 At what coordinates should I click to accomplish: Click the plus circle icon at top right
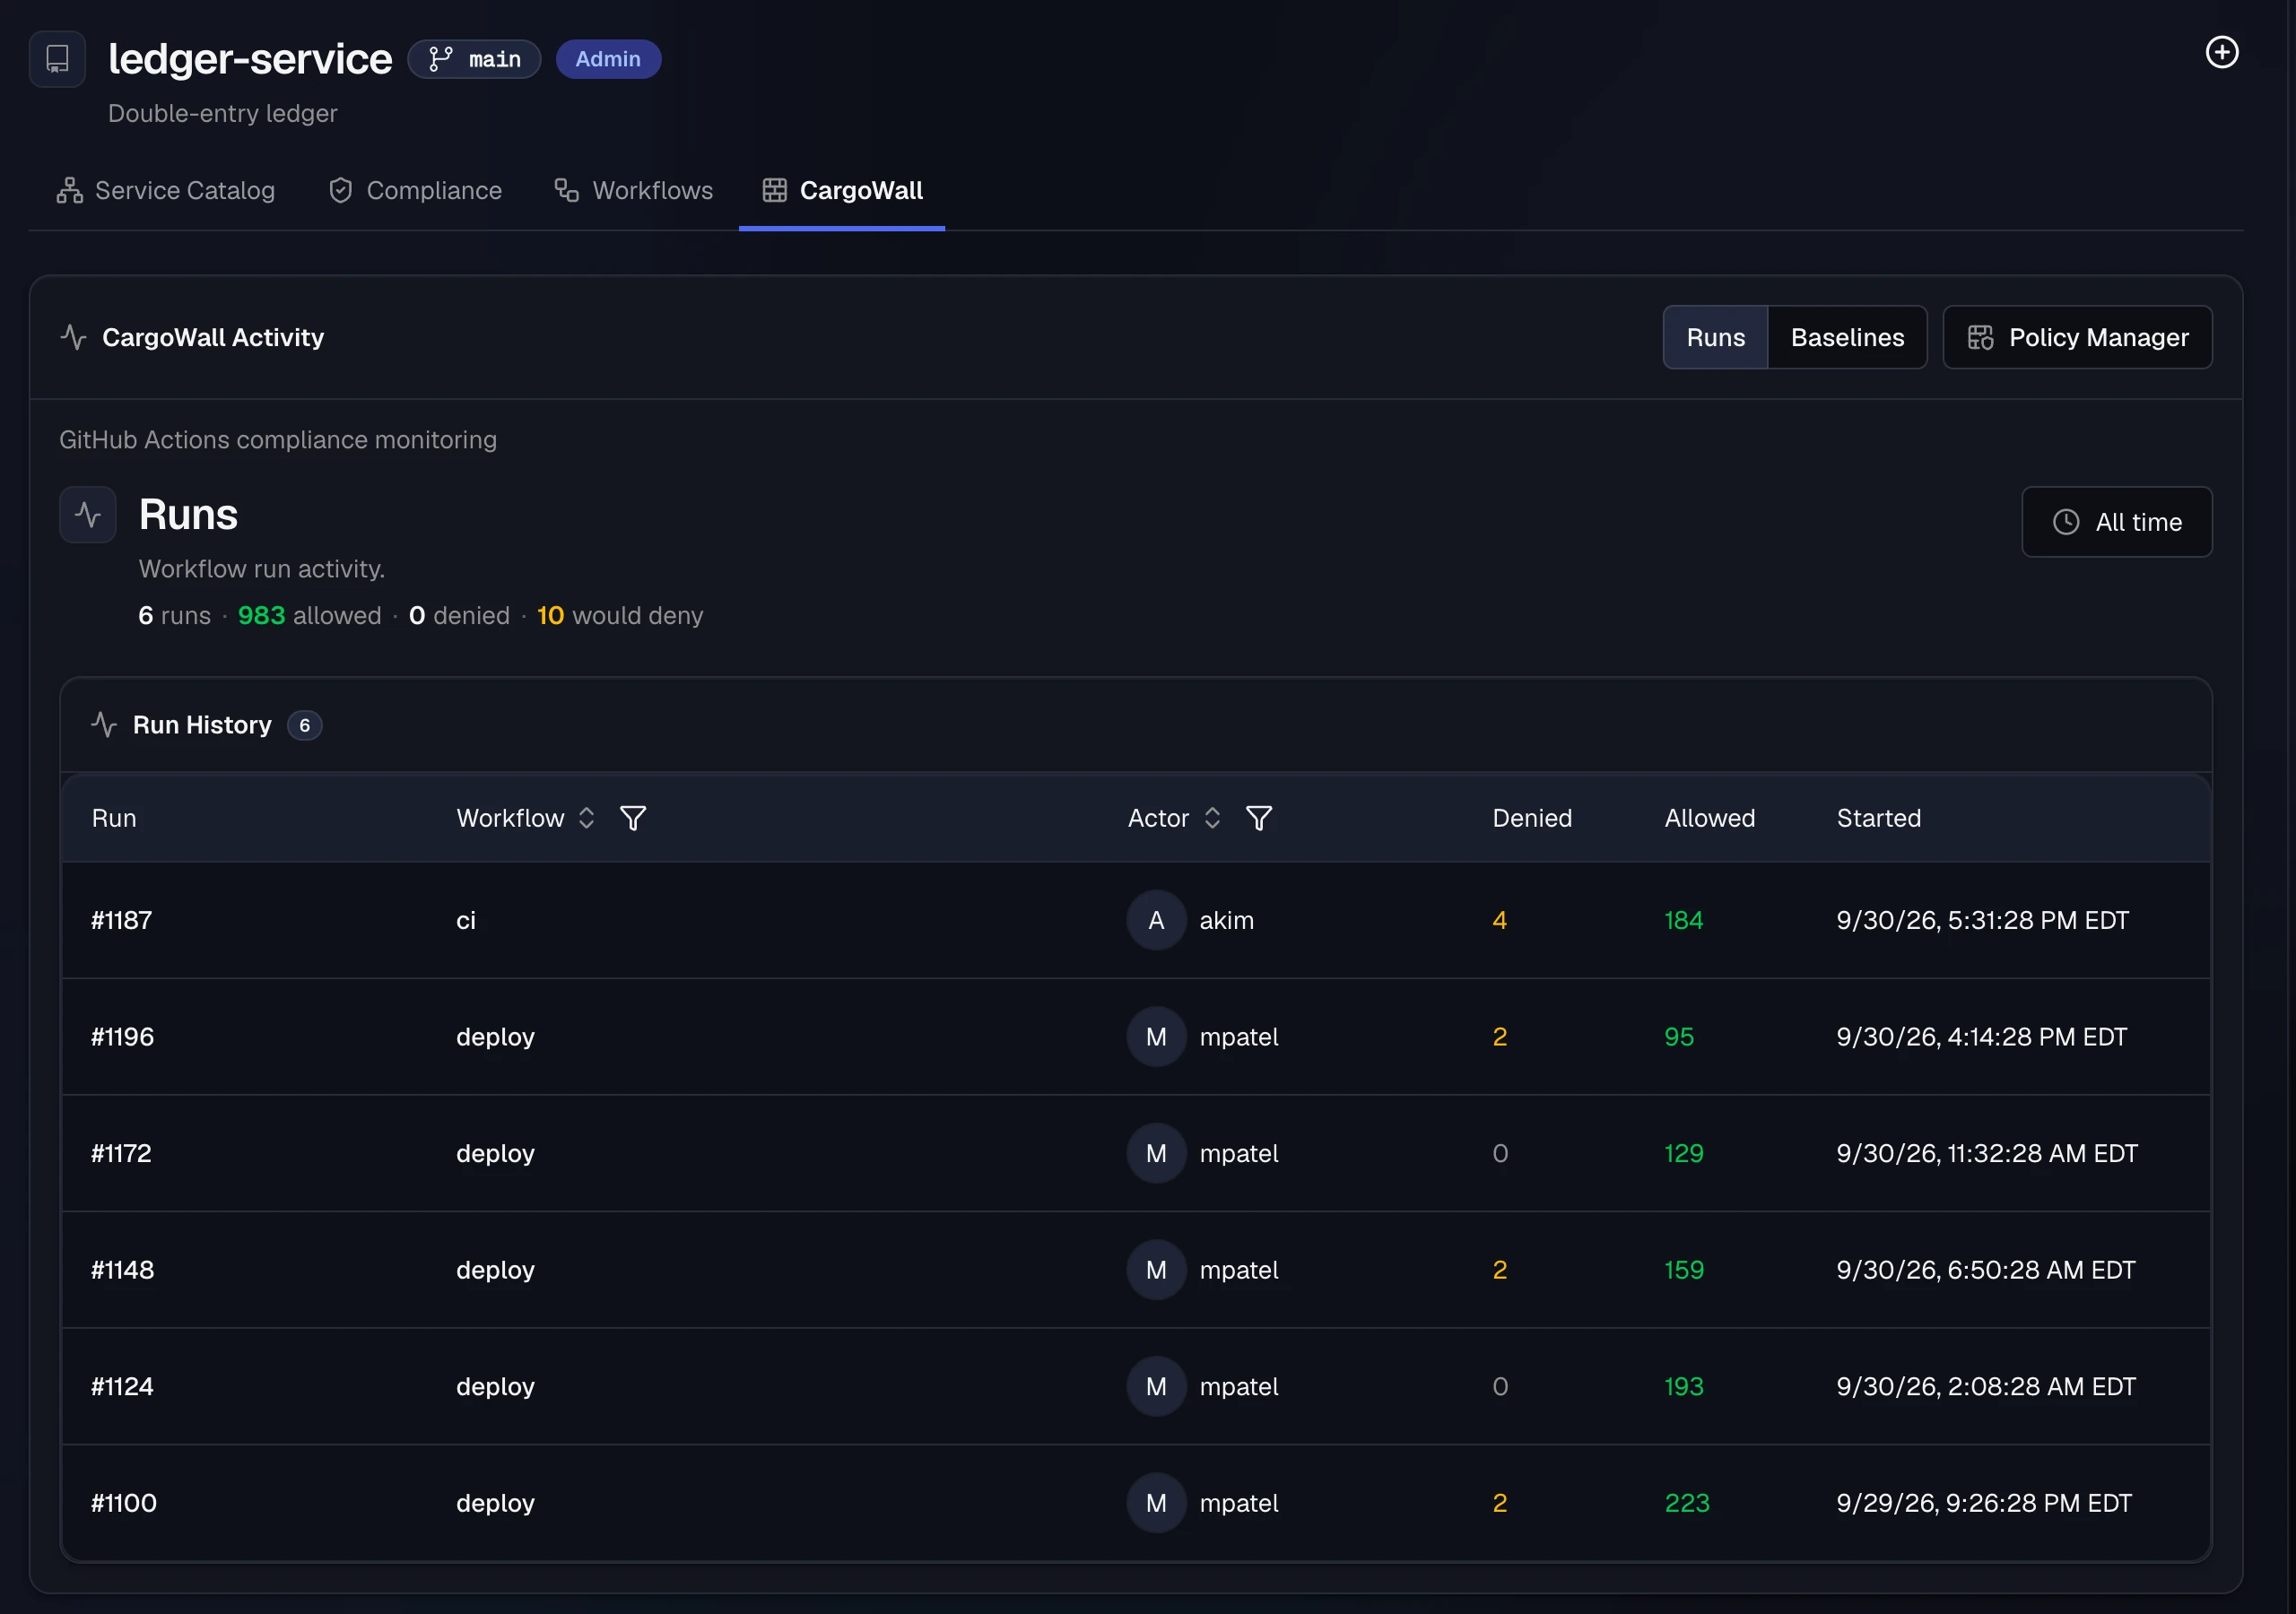tap(2221, 52)
